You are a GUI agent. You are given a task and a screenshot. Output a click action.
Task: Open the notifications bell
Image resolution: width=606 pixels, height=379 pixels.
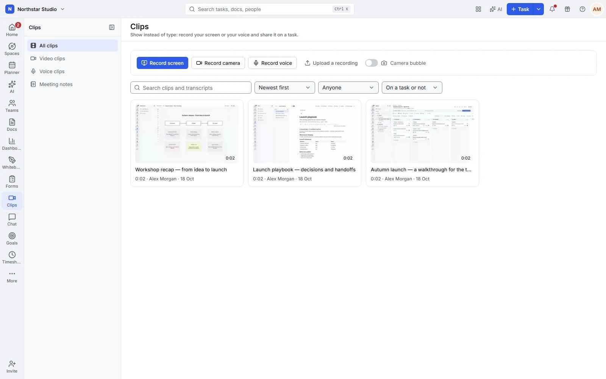[x=552, y=9]
